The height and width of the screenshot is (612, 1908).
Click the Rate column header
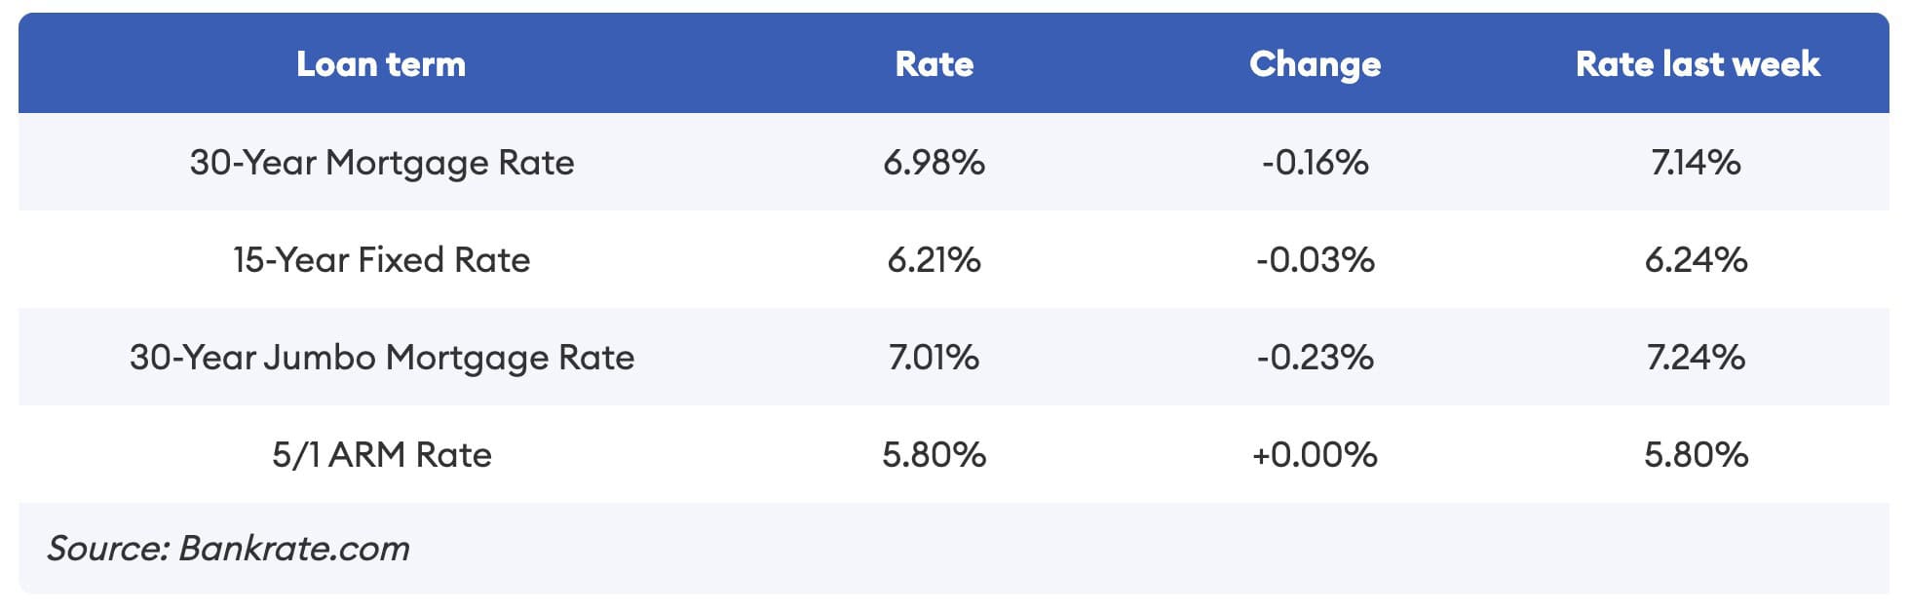934,64
